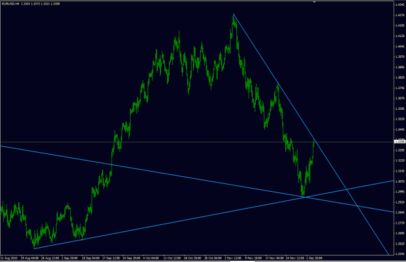Click the 2 Nov 12:00 date label
Image resolution: width=406 pixels, height=262 pixels.
[233, 258]
